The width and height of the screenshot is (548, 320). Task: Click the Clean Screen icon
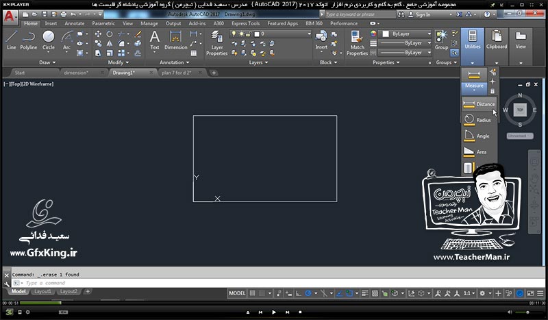coord(530,293)
